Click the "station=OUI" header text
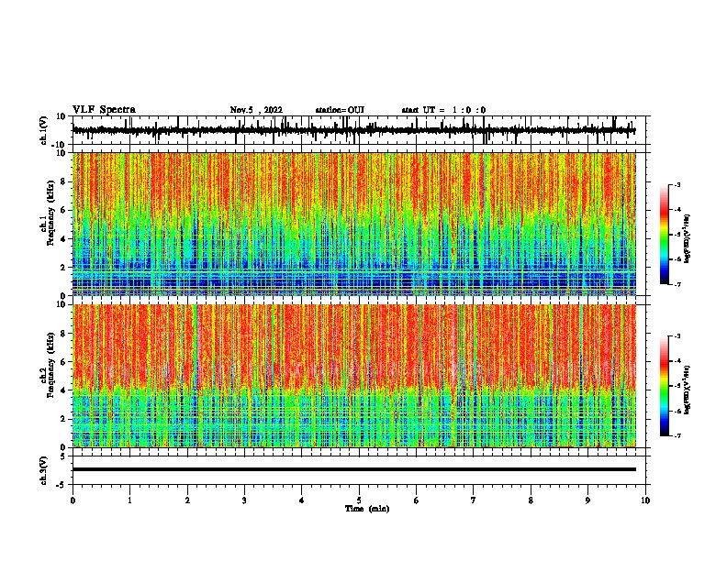 (340, 110)
